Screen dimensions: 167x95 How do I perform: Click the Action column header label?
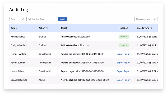coord(42,28)
